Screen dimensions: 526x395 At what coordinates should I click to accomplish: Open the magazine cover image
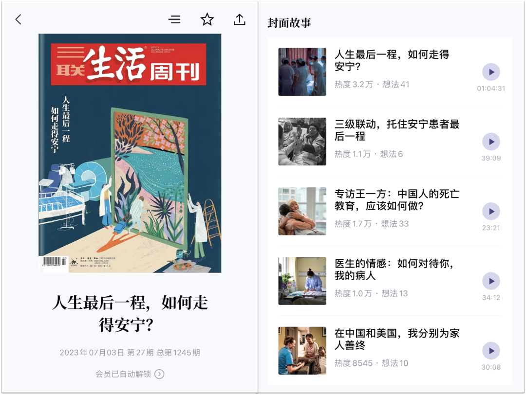[x=130, y=153]
